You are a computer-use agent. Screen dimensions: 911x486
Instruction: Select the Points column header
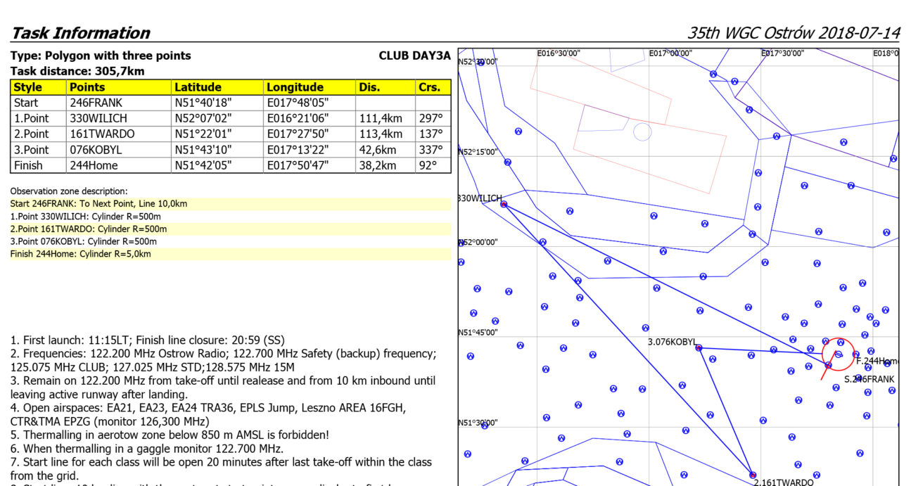(x=88, y=87)
